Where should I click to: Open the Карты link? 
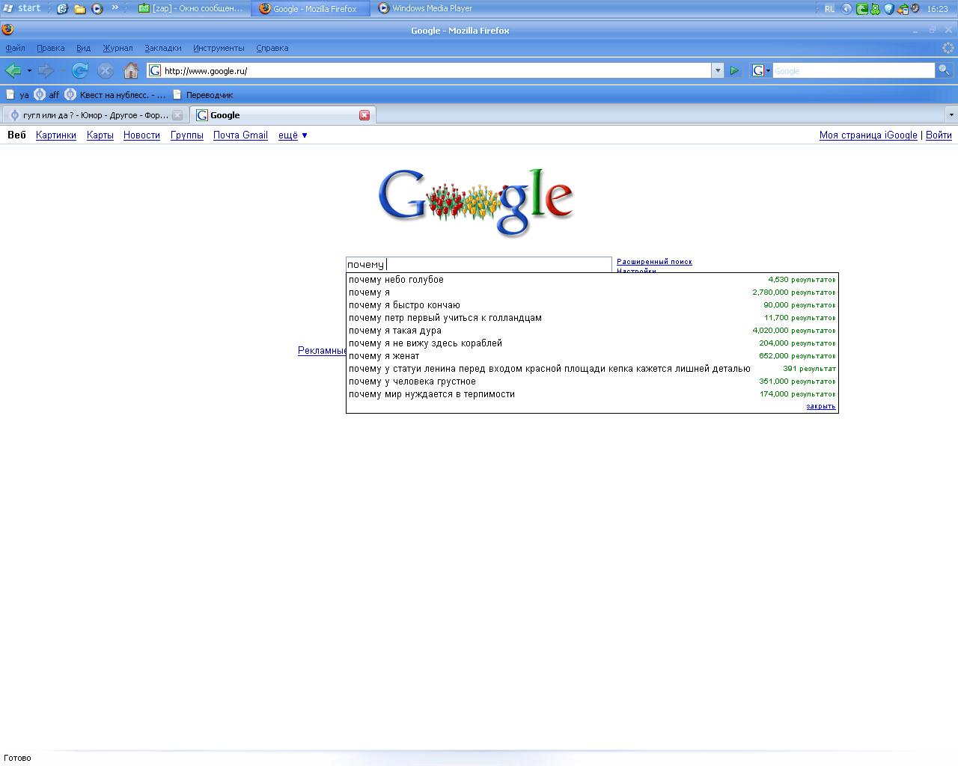pyautogui.click(x=100, y=135)
